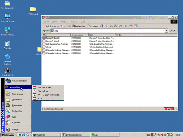This screenshot has height=137, width=183.
Task: Expand Paramètres submenu in Start menu
Action: 18,105
